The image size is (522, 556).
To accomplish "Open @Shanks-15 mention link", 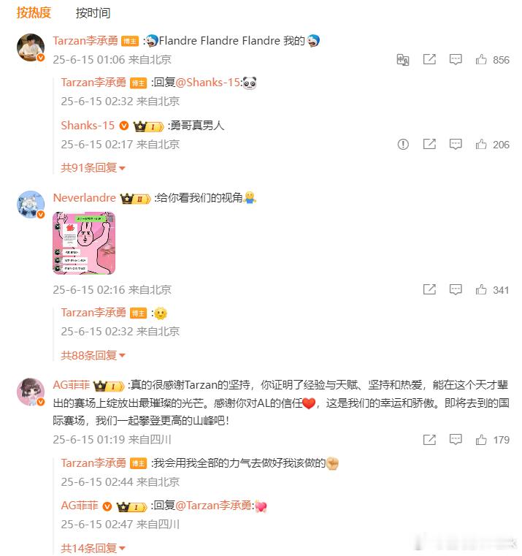I will [208, 83].
